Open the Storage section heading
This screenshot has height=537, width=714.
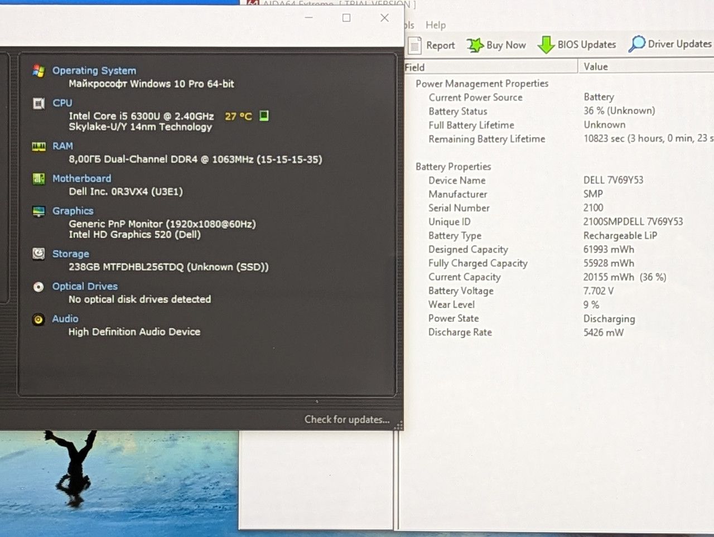click(70, 254)
